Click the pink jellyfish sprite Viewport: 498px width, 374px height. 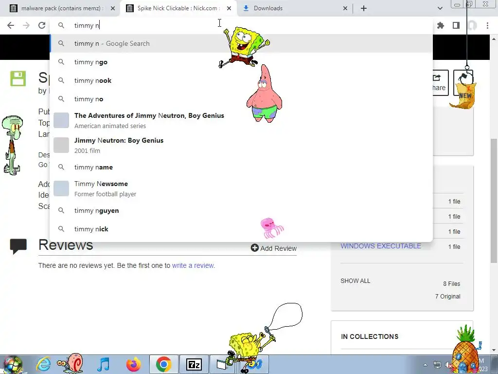[272, 228]
